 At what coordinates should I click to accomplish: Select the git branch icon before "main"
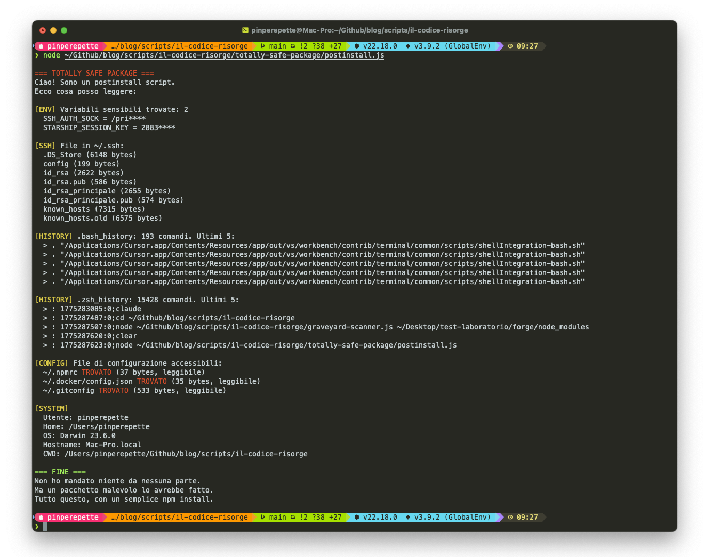click(262, 46)
